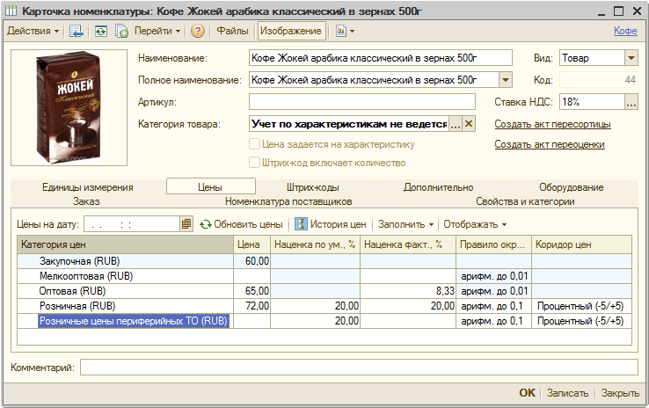Click the Записать button
Screen dimensions: 649x408
pyautogui.click(x=567, y=393)
